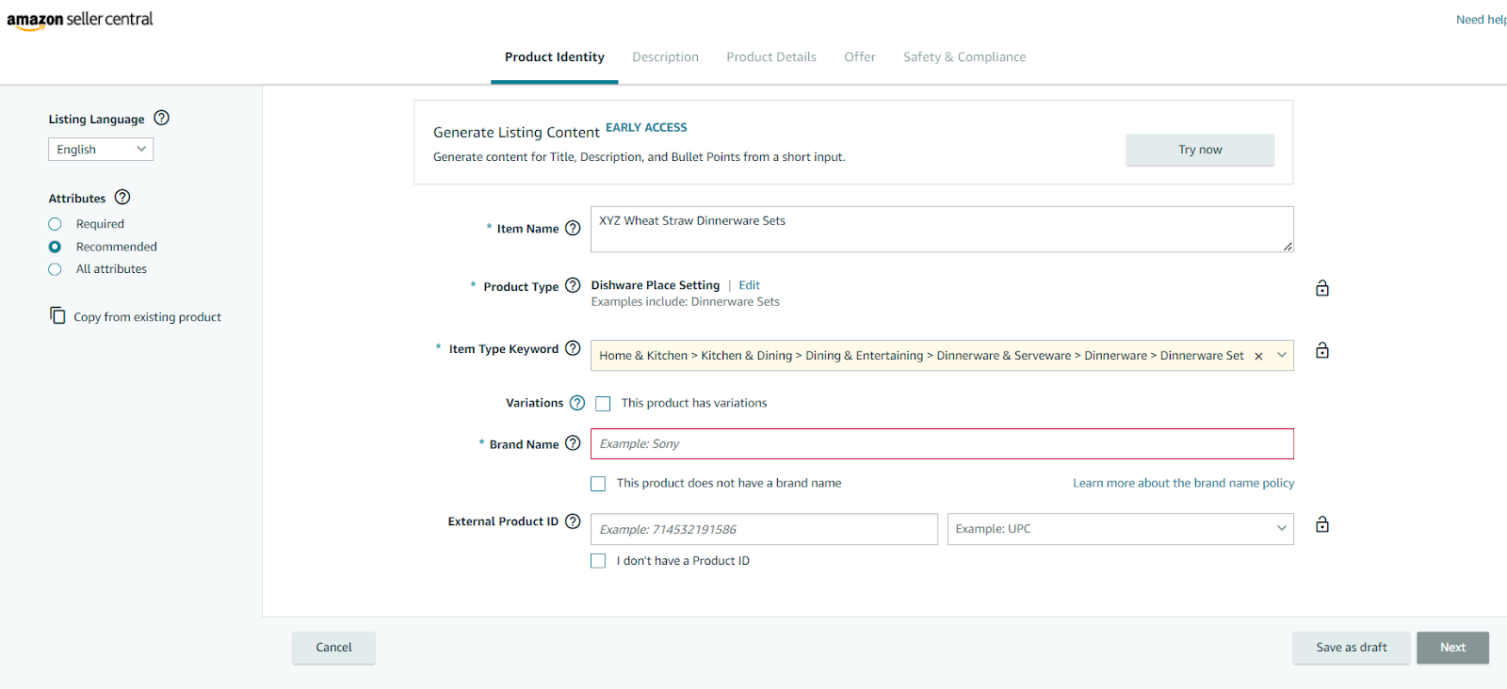Click into the Brand Name input field

pyautogui.click(x=942, y=444)
